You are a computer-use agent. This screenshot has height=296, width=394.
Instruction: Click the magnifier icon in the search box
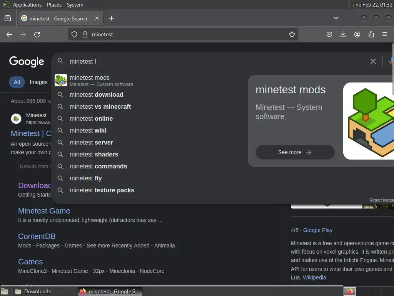60,61
